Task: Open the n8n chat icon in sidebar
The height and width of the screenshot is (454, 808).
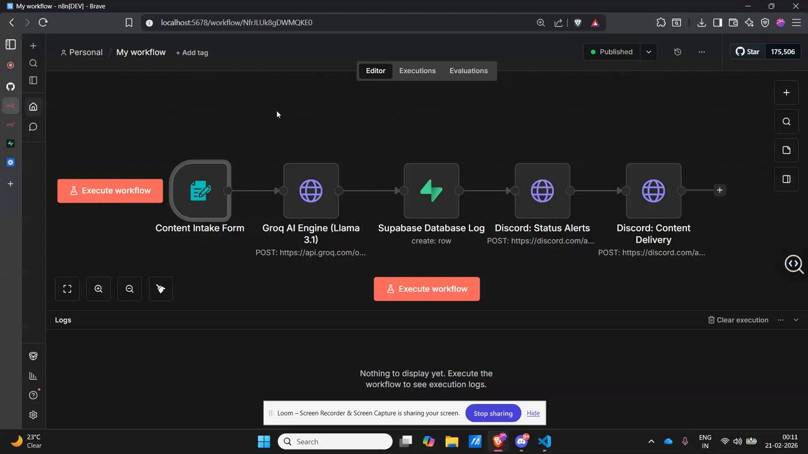Action: coord(33,127)
